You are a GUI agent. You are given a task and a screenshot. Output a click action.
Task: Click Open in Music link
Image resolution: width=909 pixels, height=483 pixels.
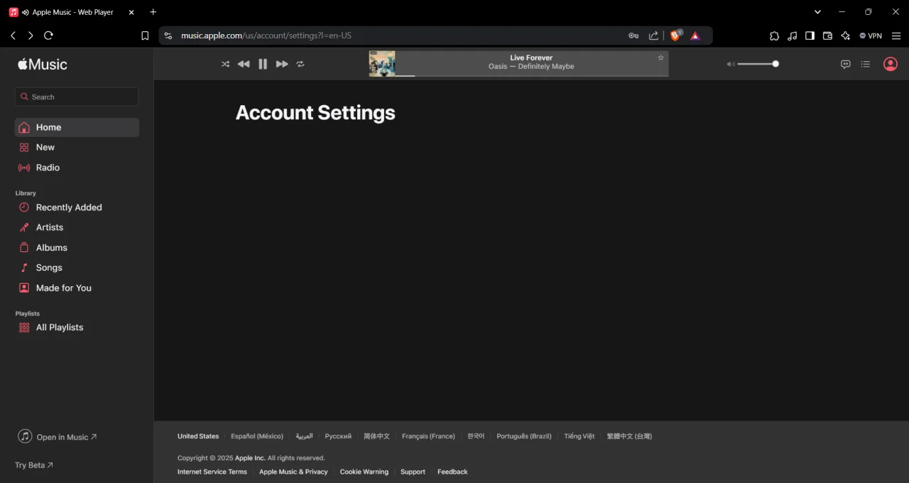coord(58,437)
